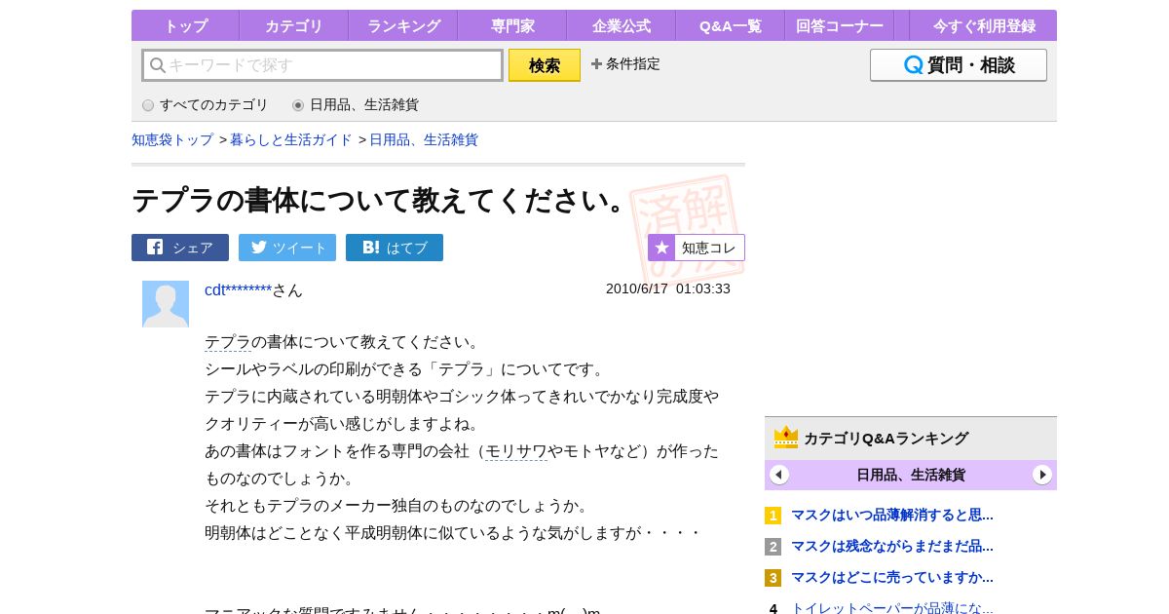
Task: Click the yellow 検索 button
Action: (x=545, y=65)
